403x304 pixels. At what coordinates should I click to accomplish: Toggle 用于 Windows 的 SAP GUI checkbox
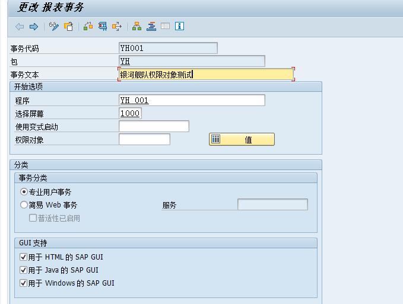[x=24, y=283]
